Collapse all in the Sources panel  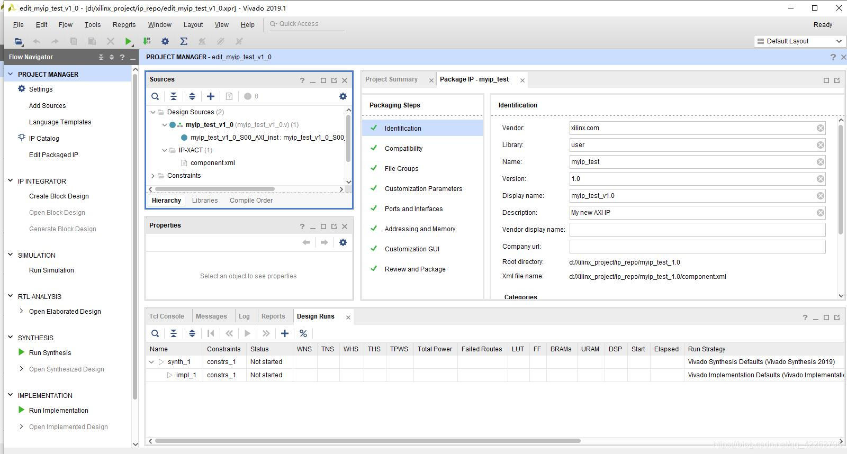174,96
